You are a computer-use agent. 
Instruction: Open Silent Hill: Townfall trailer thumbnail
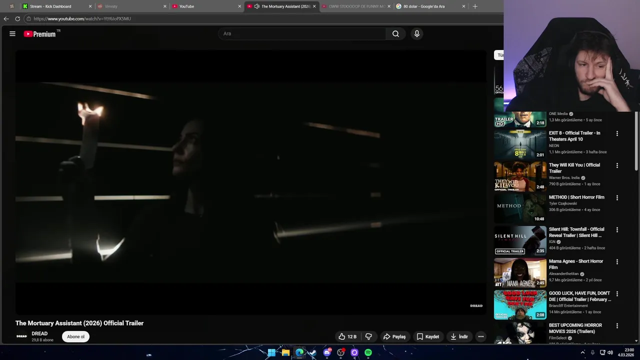click(x=520, y=240)
